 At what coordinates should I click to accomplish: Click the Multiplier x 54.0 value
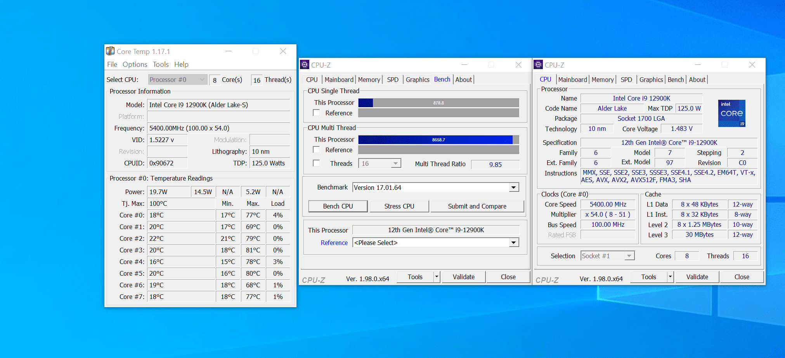tap(608, 214)
